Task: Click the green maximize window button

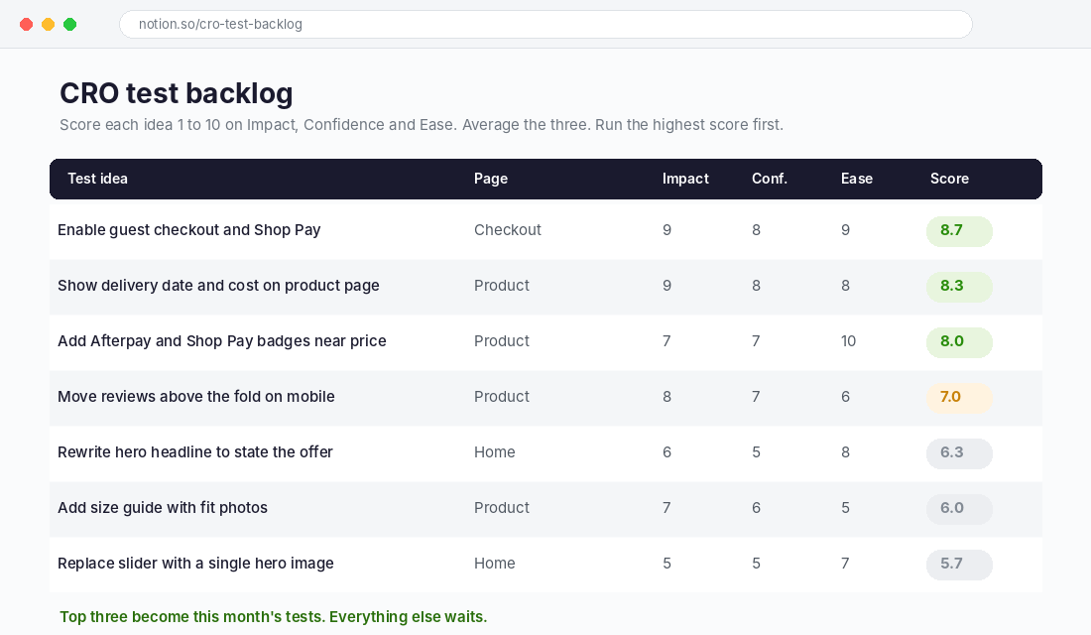Action: point(69,25)
